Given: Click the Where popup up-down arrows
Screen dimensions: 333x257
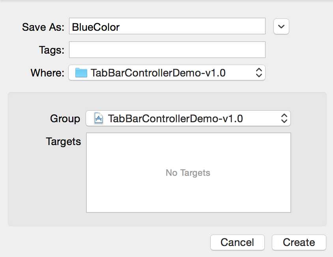Looking at the screenshot, I should click(x=259, y=73).
